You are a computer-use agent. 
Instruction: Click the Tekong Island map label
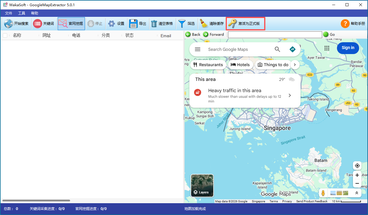(x=318, y=100)
